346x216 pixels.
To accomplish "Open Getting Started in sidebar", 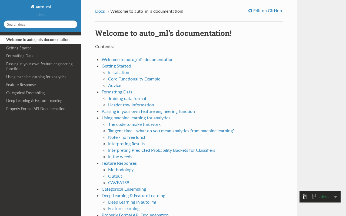I will click(x=41, y=48).
